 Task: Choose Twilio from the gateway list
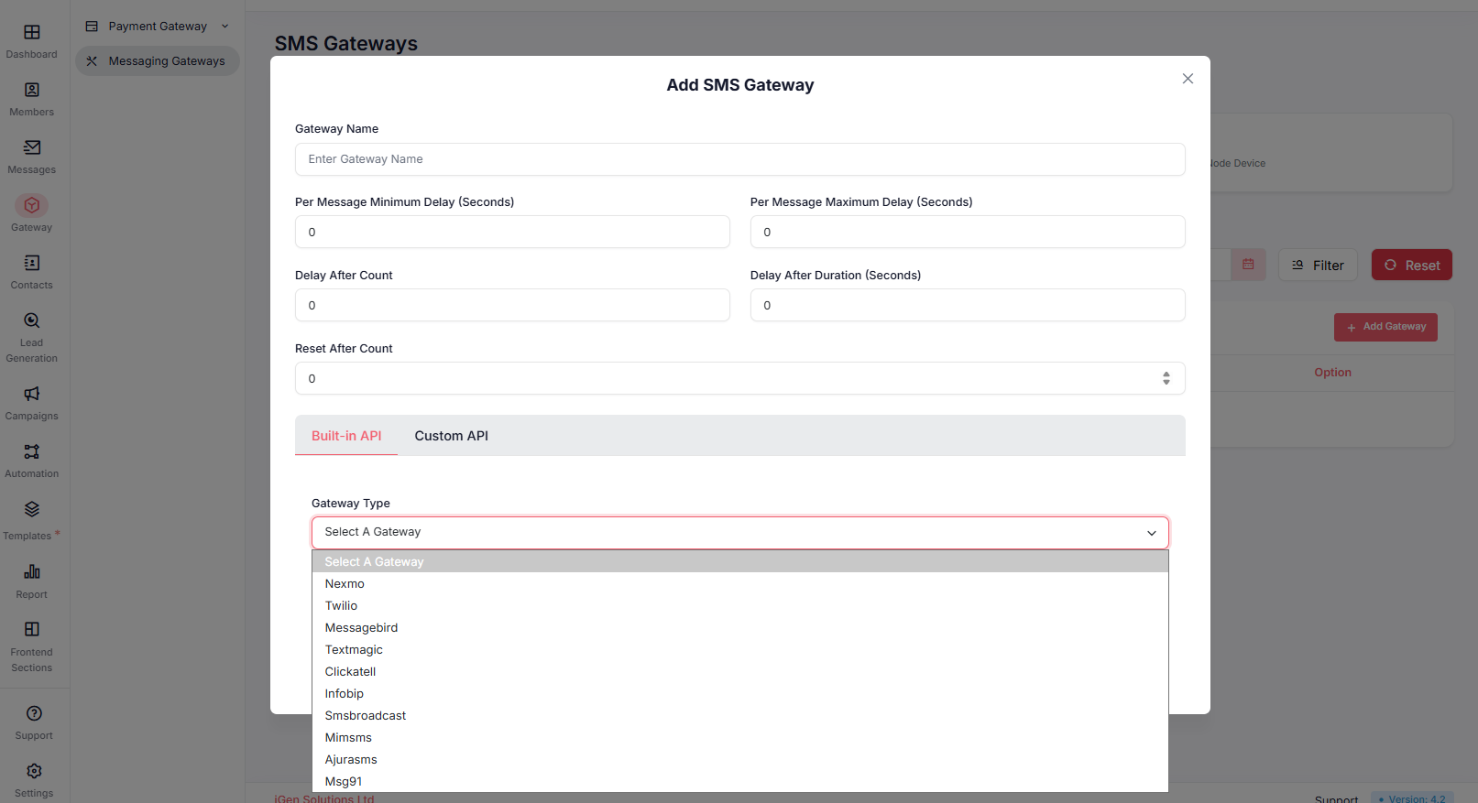tap(341, 606)
